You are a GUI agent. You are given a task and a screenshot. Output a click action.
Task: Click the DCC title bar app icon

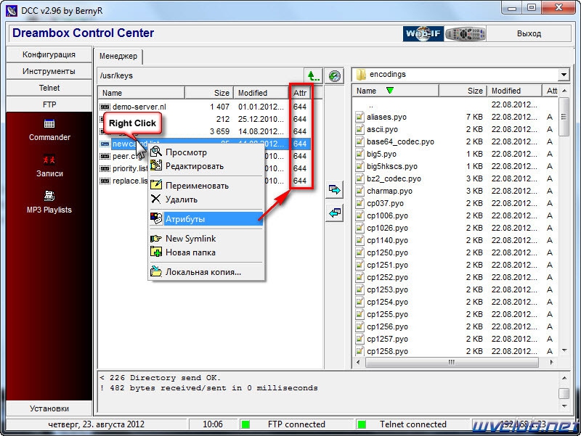point(12,11)
